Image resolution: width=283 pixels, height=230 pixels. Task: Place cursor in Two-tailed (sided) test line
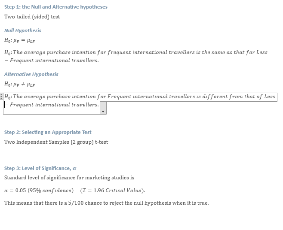pyautogui.click(x=32, y=17)
